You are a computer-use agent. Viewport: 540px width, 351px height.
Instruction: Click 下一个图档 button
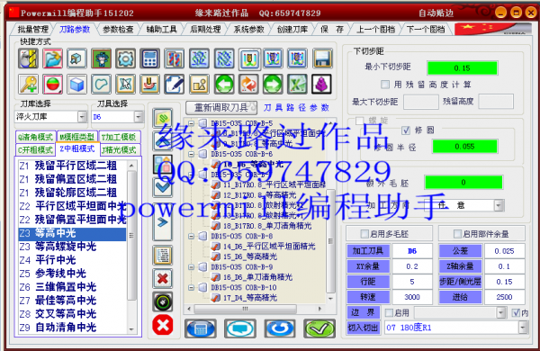(426, 30)
